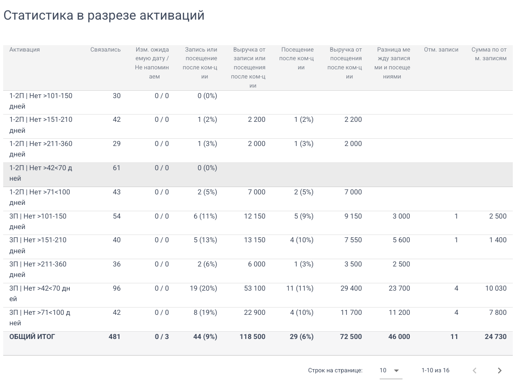Click the 'Связались' column header
The height and width of the screenshot is (386, 521).
tap(105, 50)
